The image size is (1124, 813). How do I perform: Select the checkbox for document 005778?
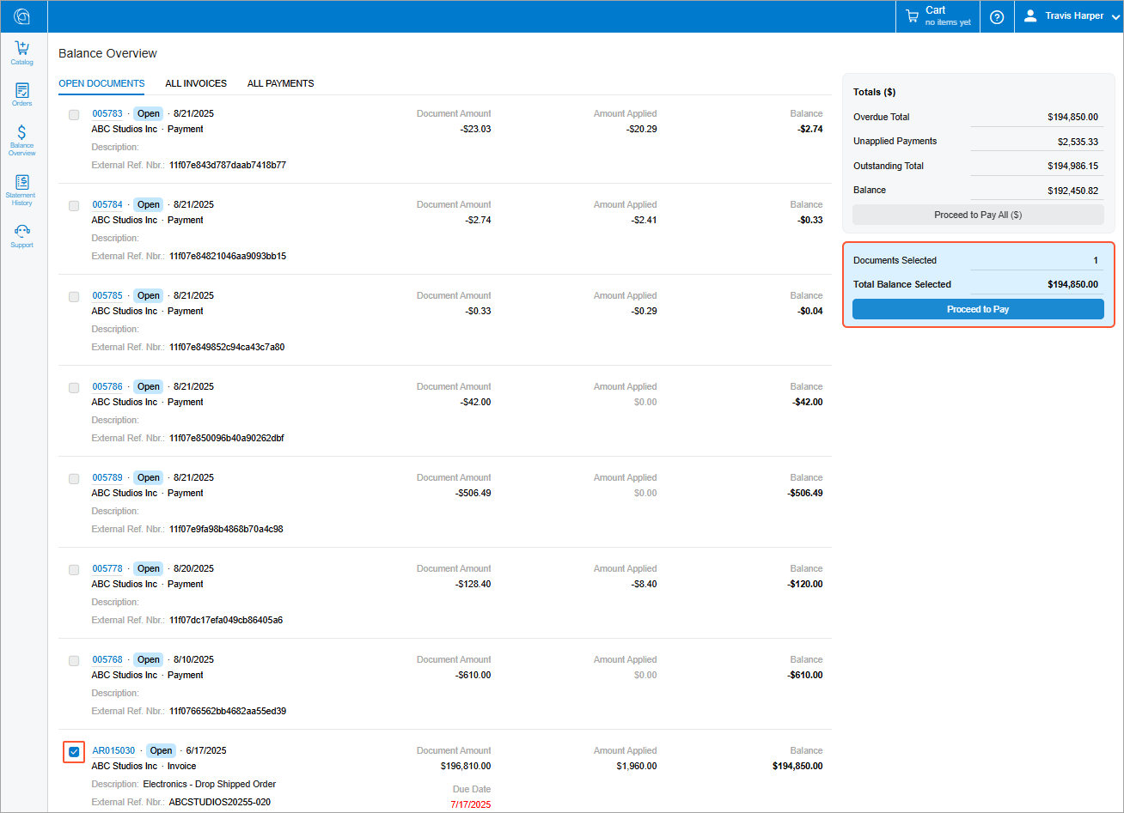point(74,569)
